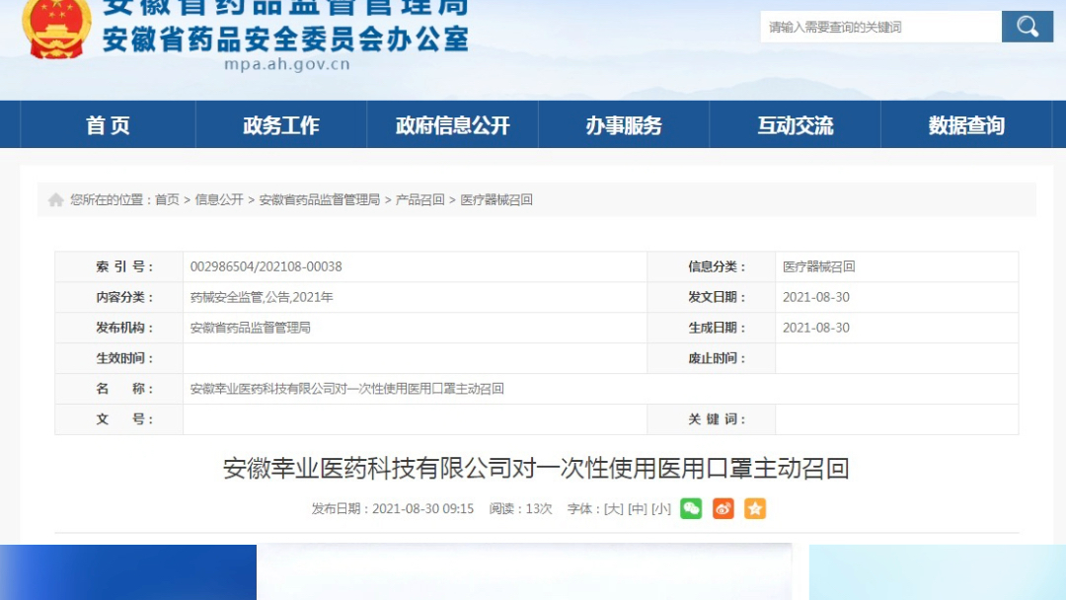Select 数据查询 in the navigation bar
The height and width of the screenshot is (600, 1066).
965,125
